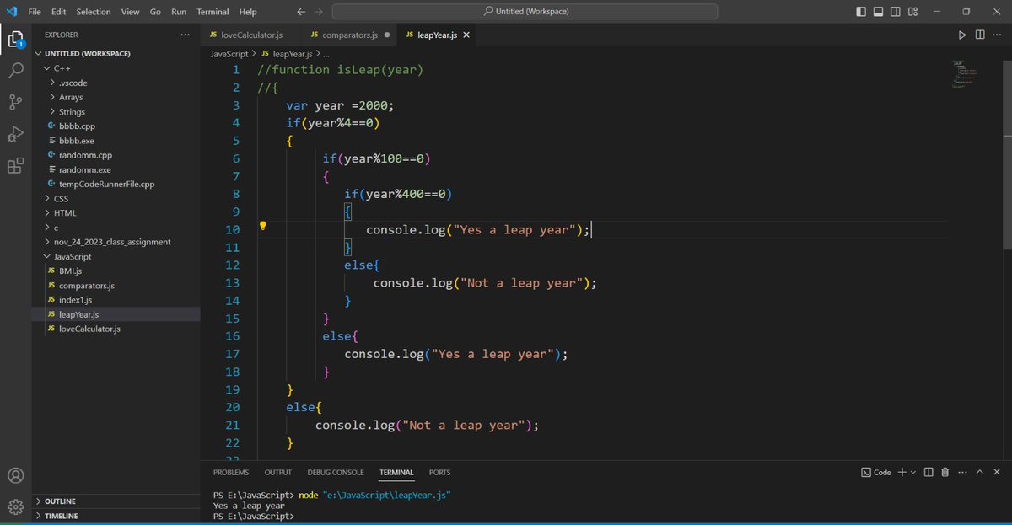This screenshot has height=525, width=1012.
Task: Open the terminal launch profile dropdown arrow
Action: pyautogui.click(x=912, y=472)
